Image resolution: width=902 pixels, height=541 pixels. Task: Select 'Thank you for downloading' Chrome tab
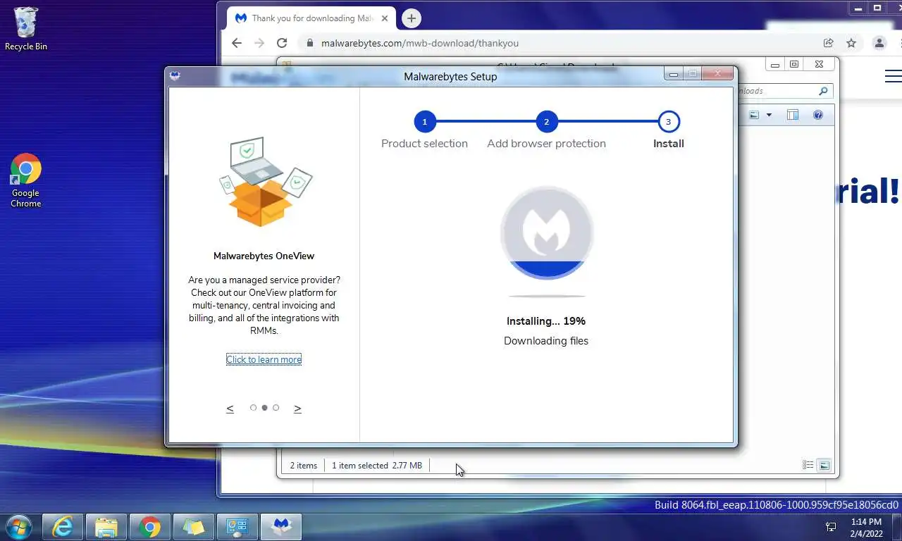click(311, 18)
